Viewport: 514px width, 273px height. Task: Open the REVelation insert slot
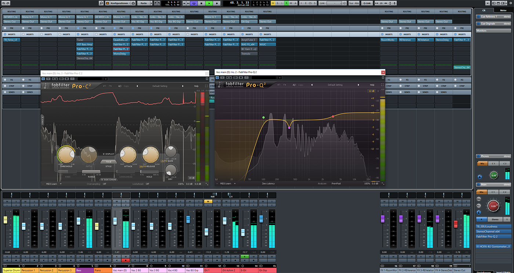[x=426, y=40]
